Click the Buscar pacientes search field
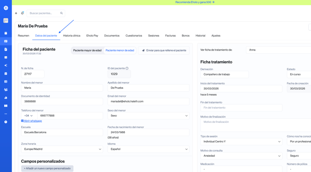 click(46, 13)
